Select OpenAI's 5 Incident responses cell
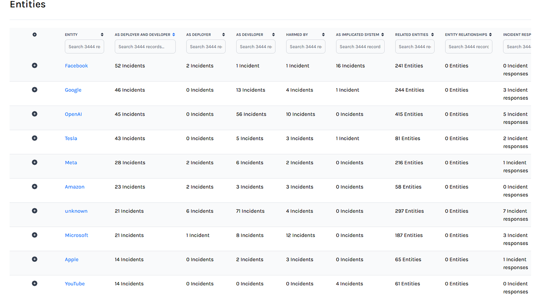Image resolution: width=539 pixels, height=299 pixels. pyautogui.click(x=515, y=118)
